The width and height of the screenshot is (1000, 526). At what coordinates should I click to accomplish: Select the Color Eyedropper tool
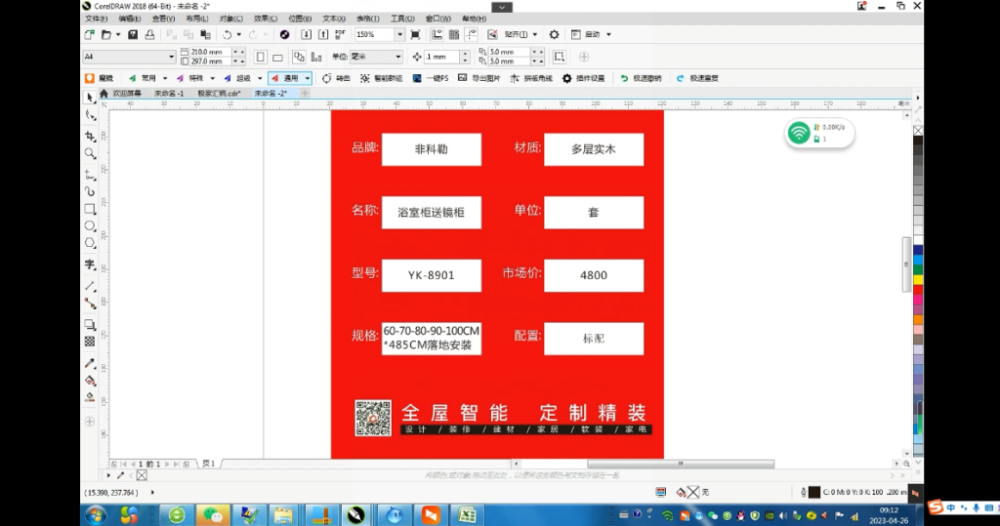(x=90, y=363)
